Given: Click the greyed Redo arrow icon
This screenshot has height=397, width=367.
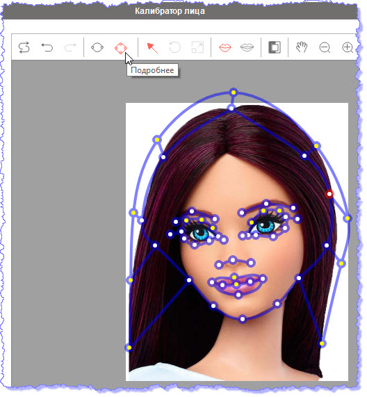Looking at the screenshot, I should [70, 47].
